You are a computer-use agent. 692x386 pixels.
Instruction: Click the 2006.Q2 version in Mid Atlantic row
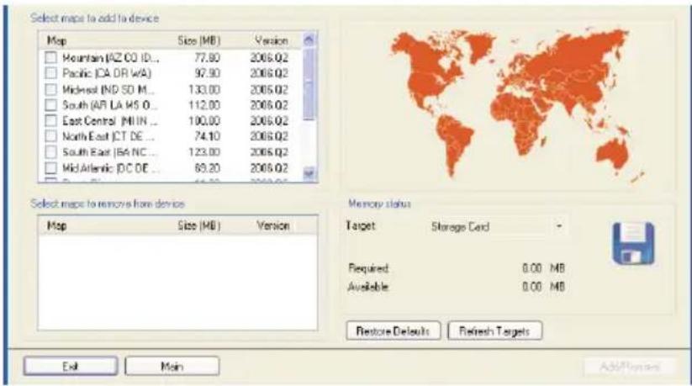click(269, 168)
